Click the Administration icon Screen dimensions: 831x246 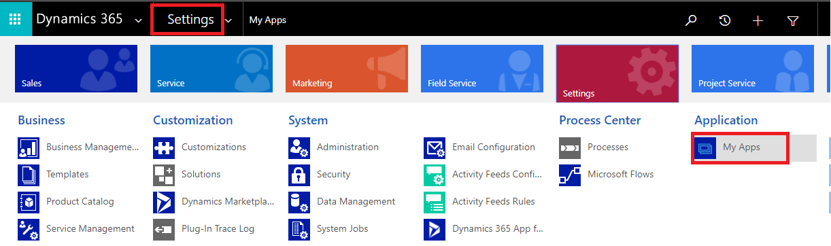point(299,147)
